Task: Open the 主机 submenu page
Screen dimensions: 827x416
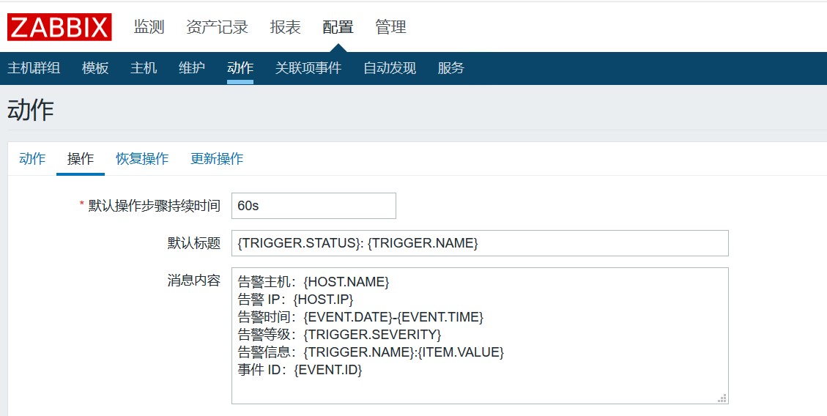Action: [x=144, y=68]
